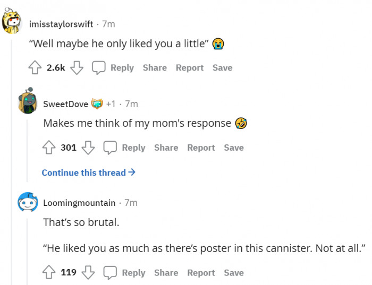Click SweetDove's avatar icon
This screenshot has width=372, height=285.
(x=28, y=101)
